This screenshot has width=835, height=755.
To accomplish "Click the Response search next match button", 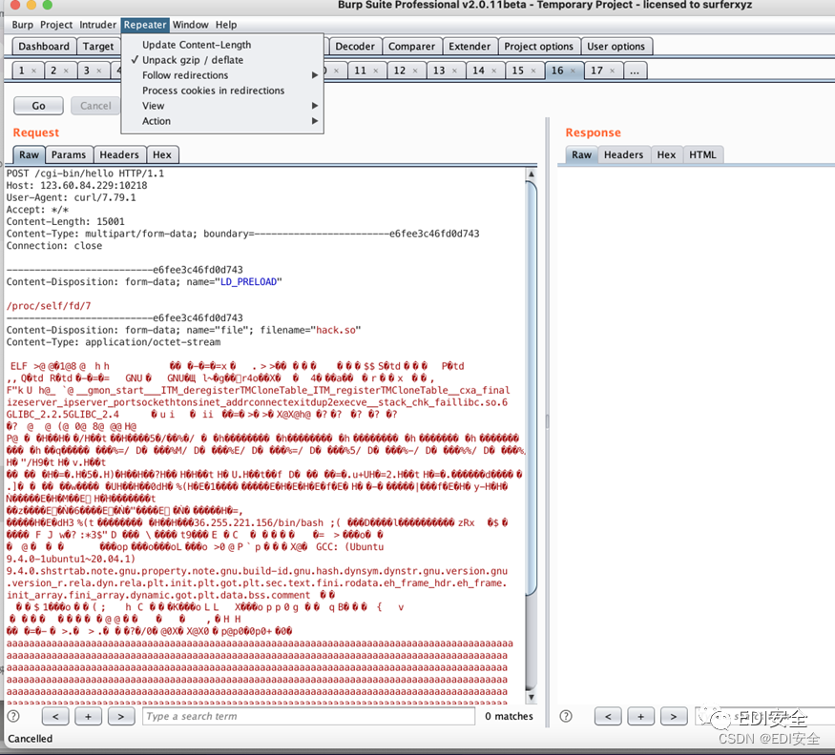I will [674, 716].
